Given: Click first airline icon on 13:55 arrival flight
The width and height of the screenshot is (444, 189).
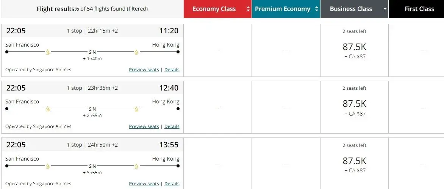Looking at the screenshot, I should [48, 166].
